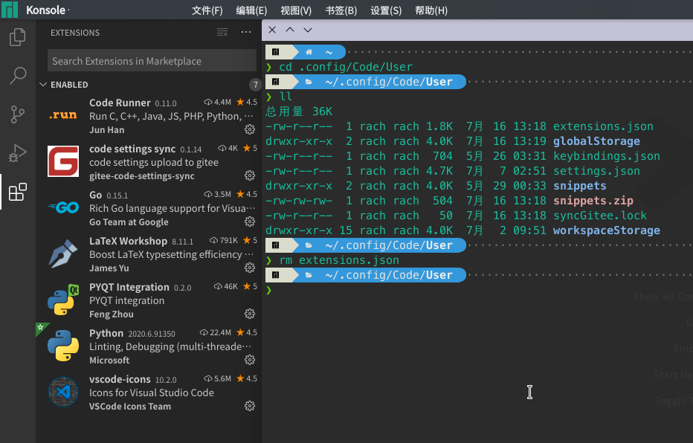Open the Code Runner extension's manage gear
Screen dimensions: 693x443
[250, 129]
